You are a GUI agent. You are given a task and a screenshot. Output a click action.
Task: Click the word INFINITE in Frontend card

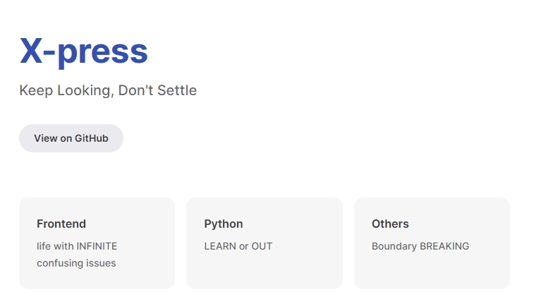97,246
